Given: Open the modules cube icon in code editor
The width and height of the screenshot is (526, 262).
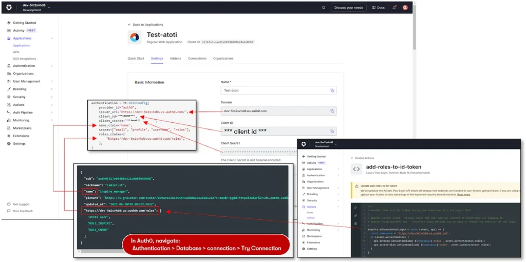Looking at the screenshot, I should tap(355, 223).
